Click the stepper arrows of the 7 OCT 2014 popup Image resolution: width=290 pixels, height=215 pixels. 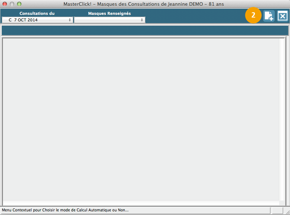[x=70, y=20]
